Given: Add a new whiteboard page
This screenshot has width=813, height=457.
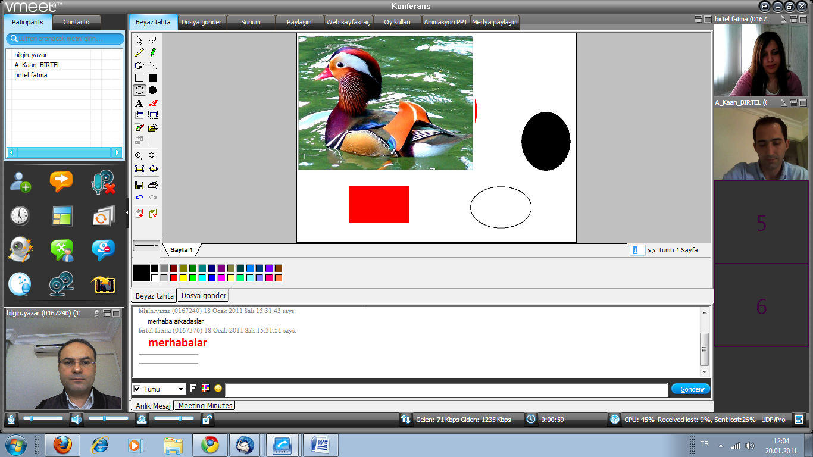Looking at the screenshot, I should click(x=139, y=213).
